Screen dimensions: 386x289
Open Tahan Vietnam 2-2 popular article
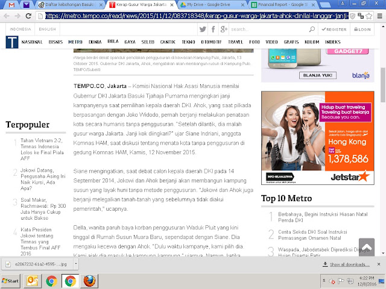click(42, 149)
